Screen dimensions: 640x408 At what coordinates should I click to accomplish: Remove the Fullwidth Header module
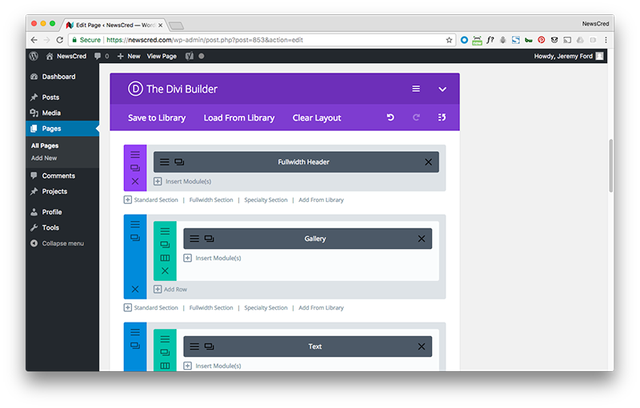click(428, 162)
